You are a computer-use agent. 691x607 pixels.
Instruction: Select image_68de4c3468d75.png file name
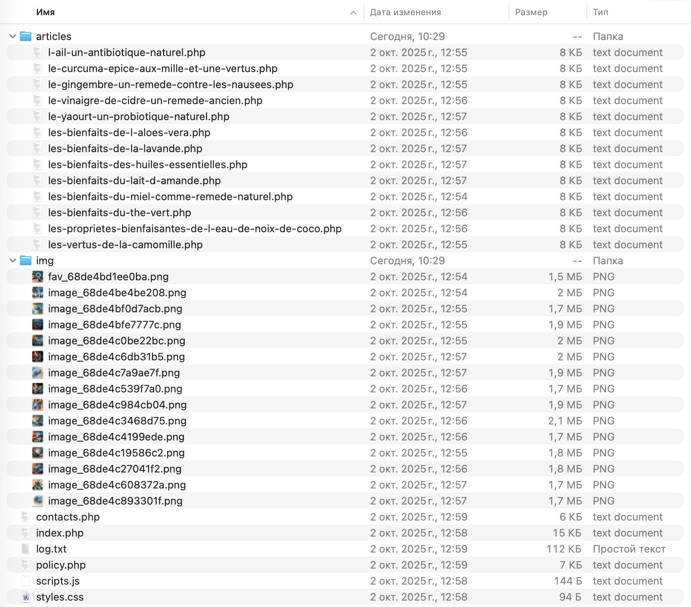117,421
